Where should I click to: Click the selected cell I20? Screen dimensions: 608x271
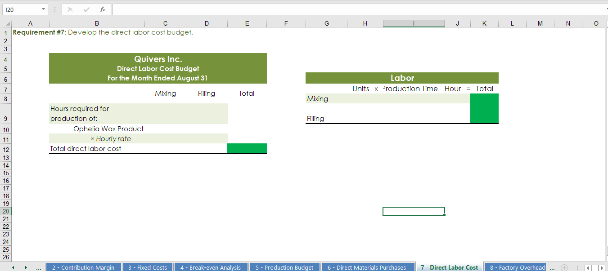414,211
